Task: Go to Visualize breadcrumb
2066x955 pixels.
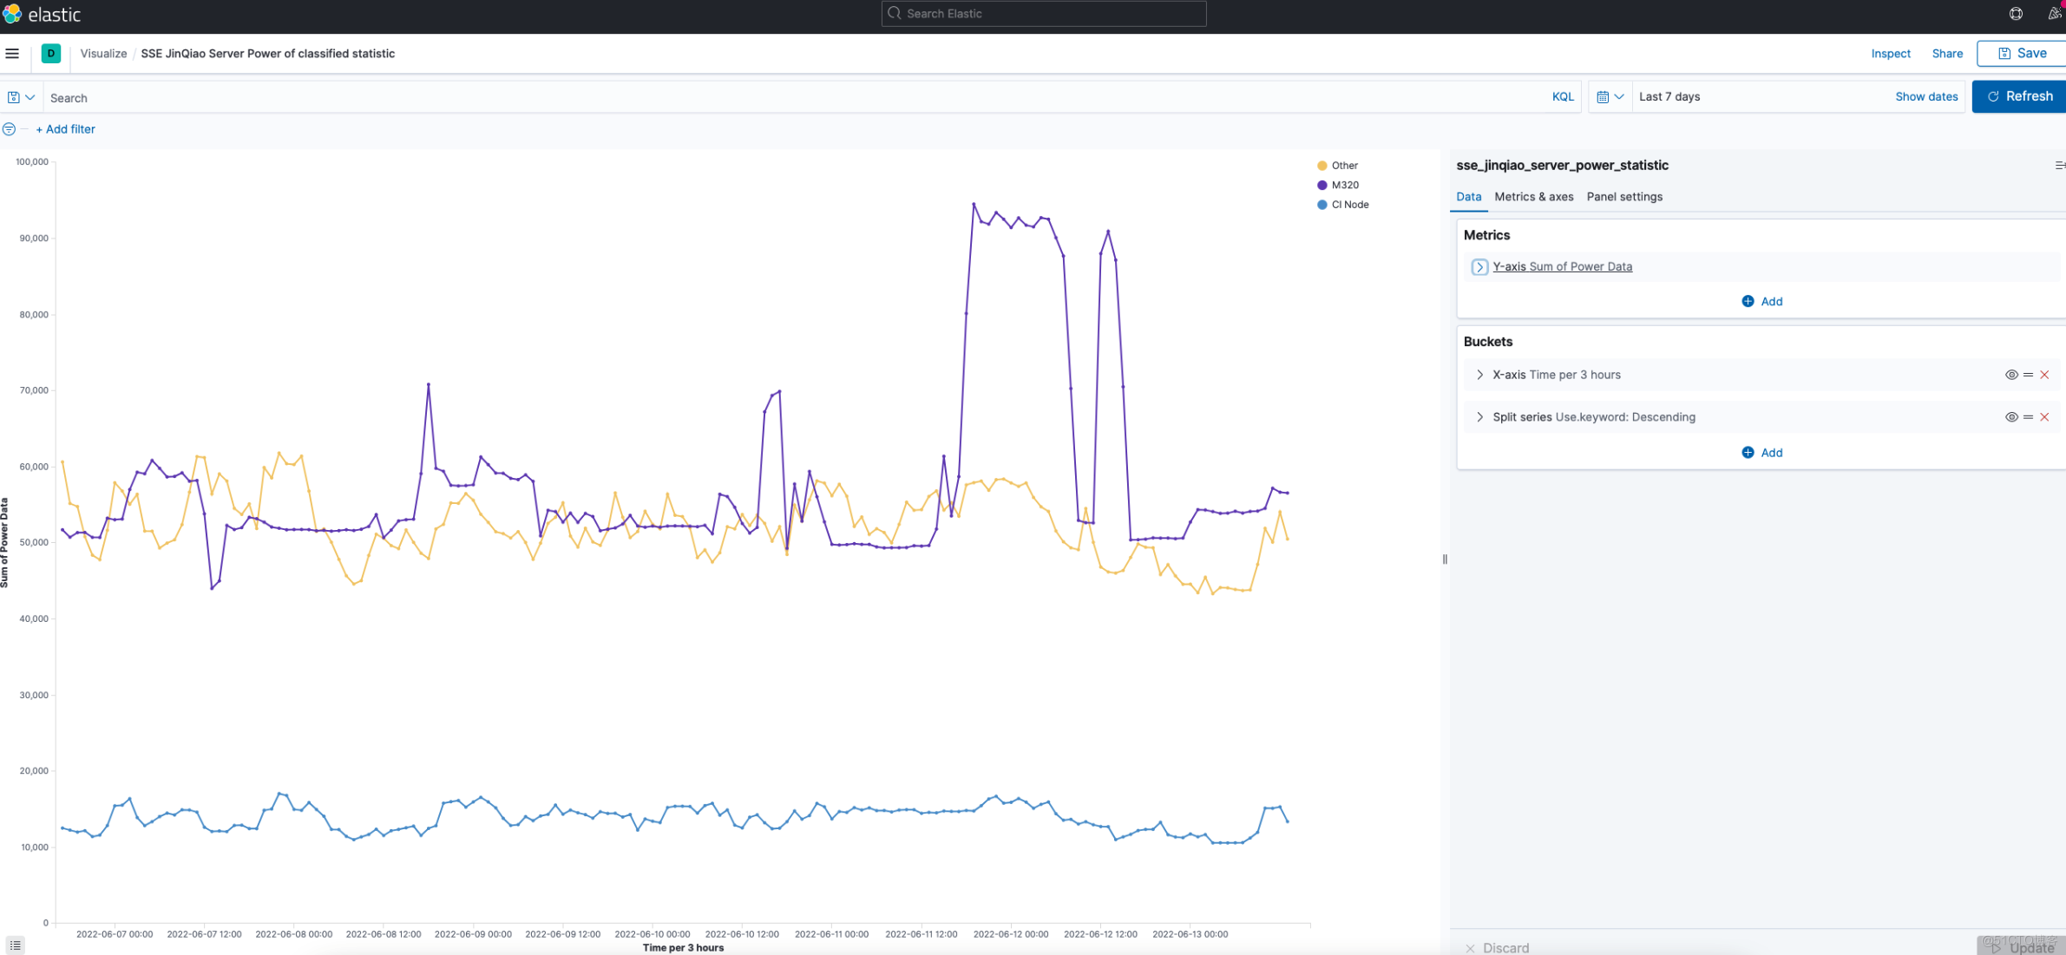Action: pos(103,54)
